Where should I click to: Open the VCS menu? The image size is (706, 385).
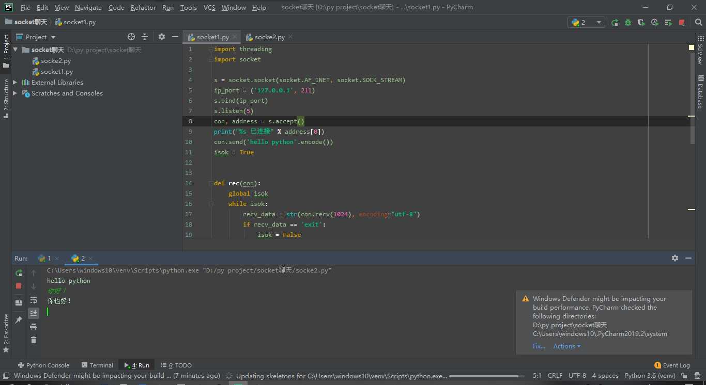209,7
